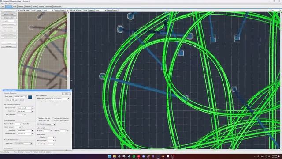Open the Cap Viewer dropdown
The width and height of the screenshot is (282, 159).
25,111
